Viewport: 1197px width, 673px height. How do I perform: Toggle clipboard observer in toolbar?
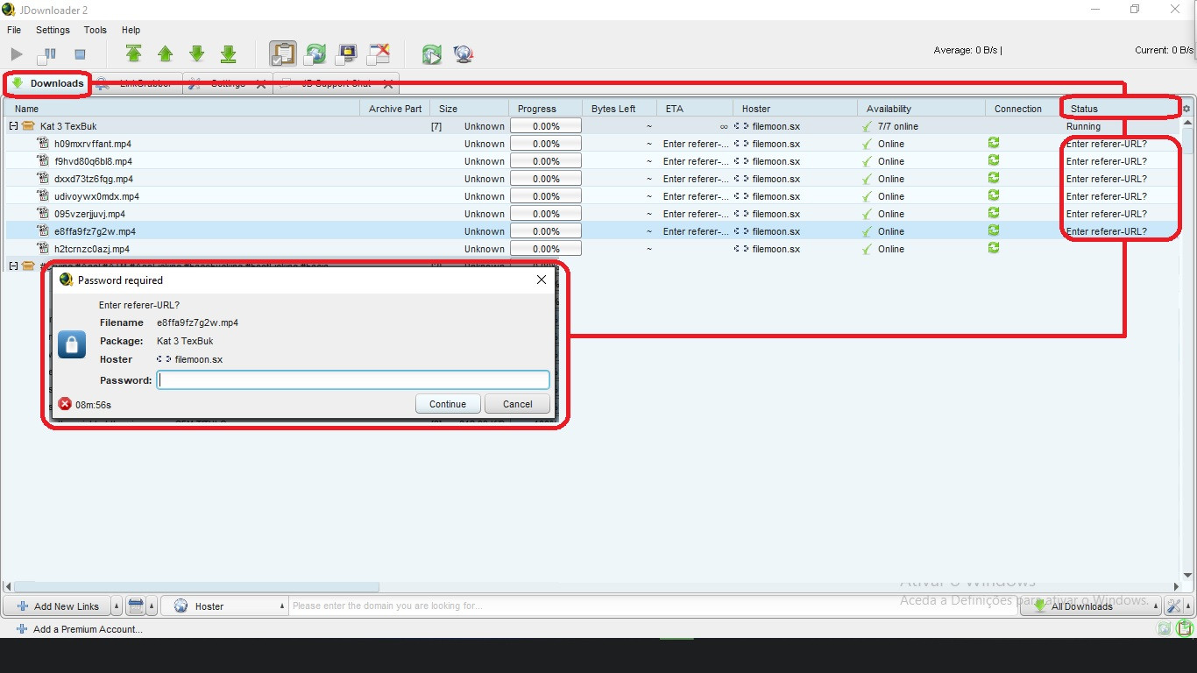(282, 53)
